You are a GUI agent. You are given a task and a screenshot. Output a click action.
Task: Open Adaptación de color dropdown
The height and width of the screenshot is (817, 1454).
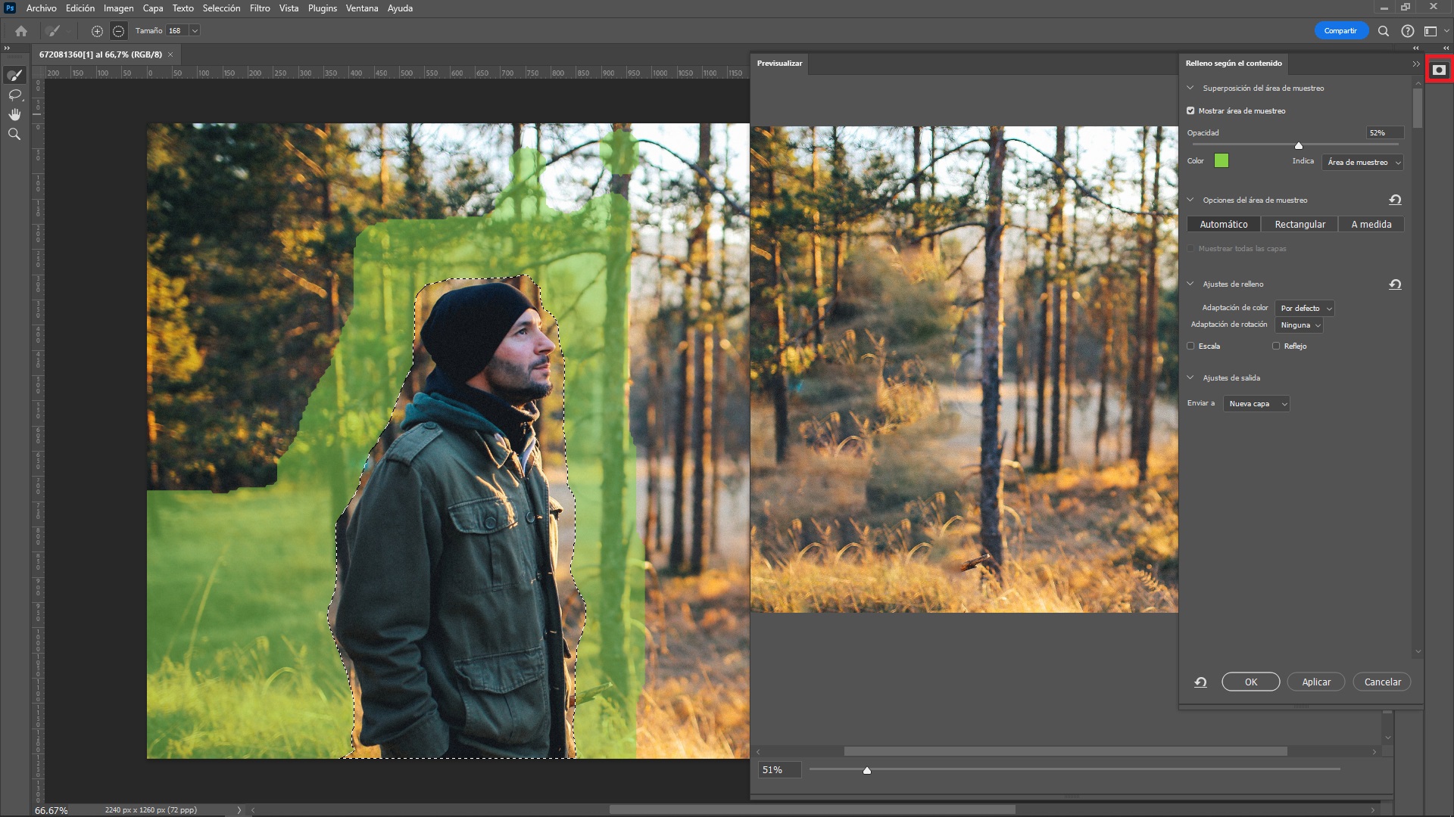(1304, 308)
